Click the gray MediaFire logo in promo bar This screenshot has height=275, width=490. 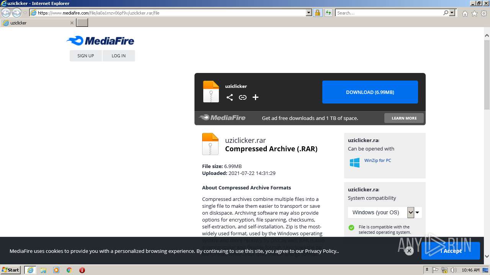[x=222, y=118]
